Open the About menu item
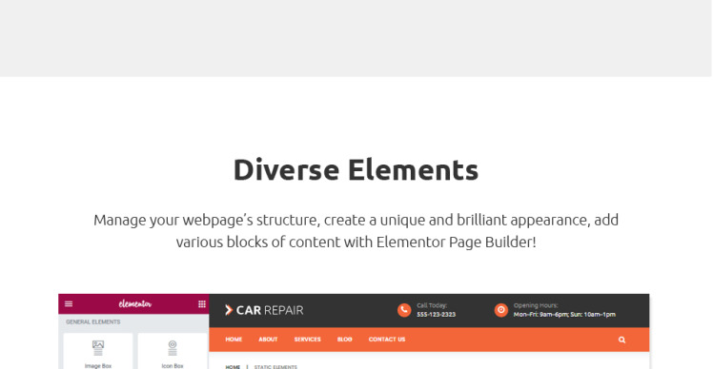Screen dimensions: 713x369 click(268, 340)
